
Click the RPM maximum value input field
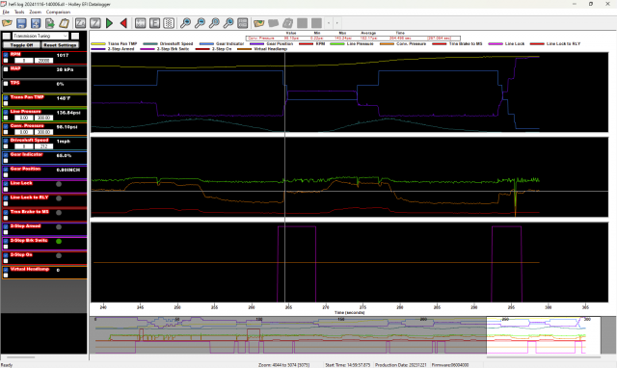[x=43, y=61]
